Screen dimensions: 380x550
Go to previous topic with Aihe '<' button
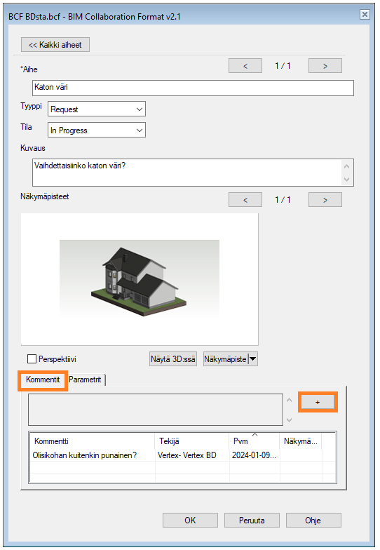[x=245, y=66]
